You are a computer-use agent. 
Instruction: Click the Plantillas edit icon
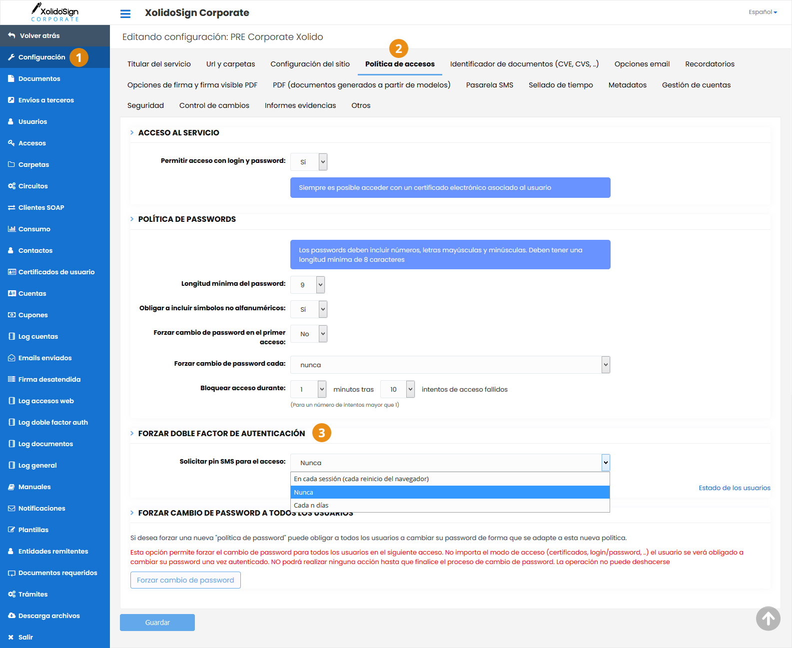[x=11, y=530]
